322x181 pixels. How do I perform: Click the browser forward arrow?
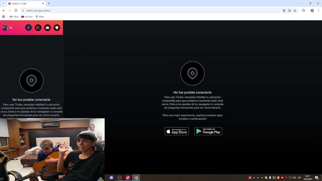pos(10,11)
